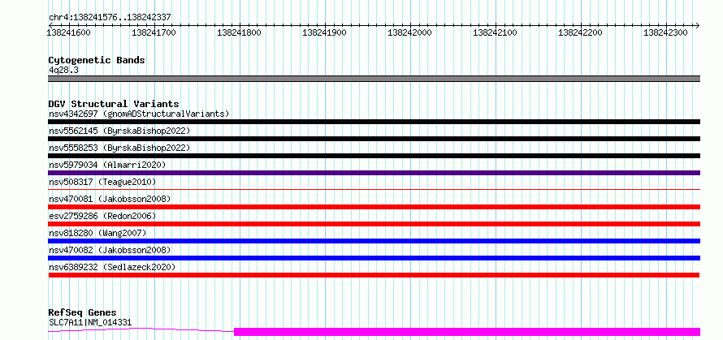723x340 pixels.
Task: Click the gray 4q28.3 cytogenetic band bar
Action: click(374, 79)
